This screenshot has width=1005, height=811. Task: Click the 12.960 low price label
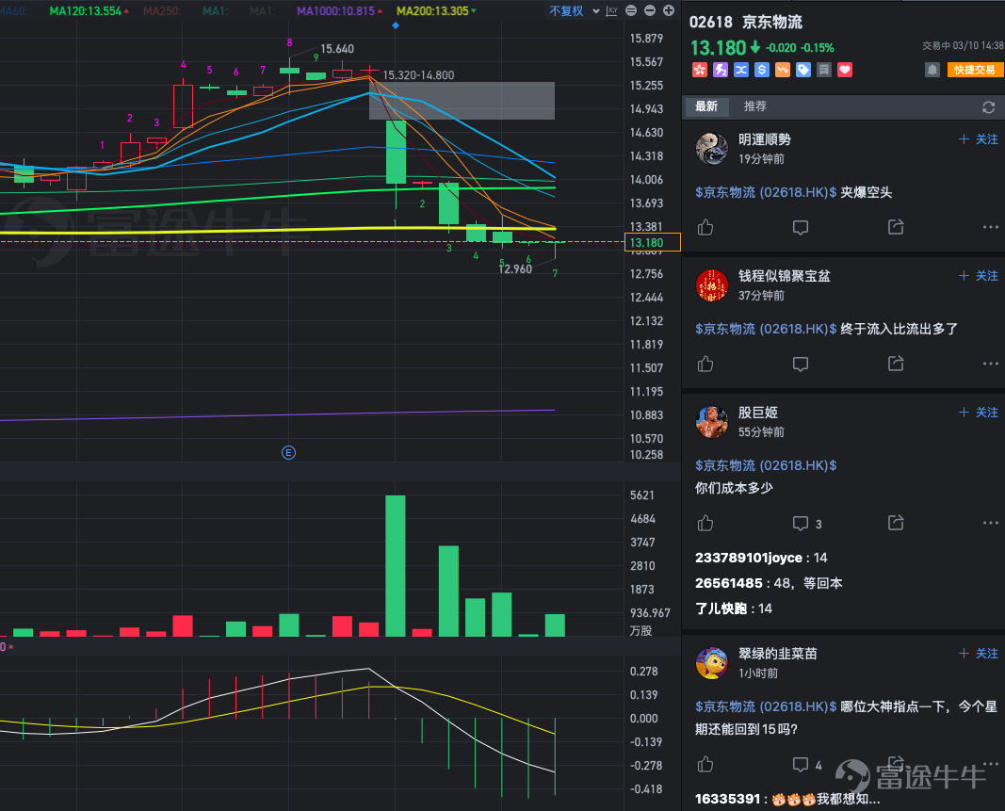pyautogui.click(x=515, y=269)
